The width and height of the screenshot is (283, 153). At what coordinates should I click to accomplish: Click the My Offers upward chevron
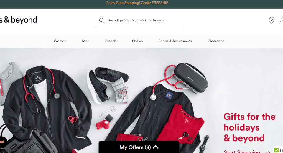(x=156, y=147)
